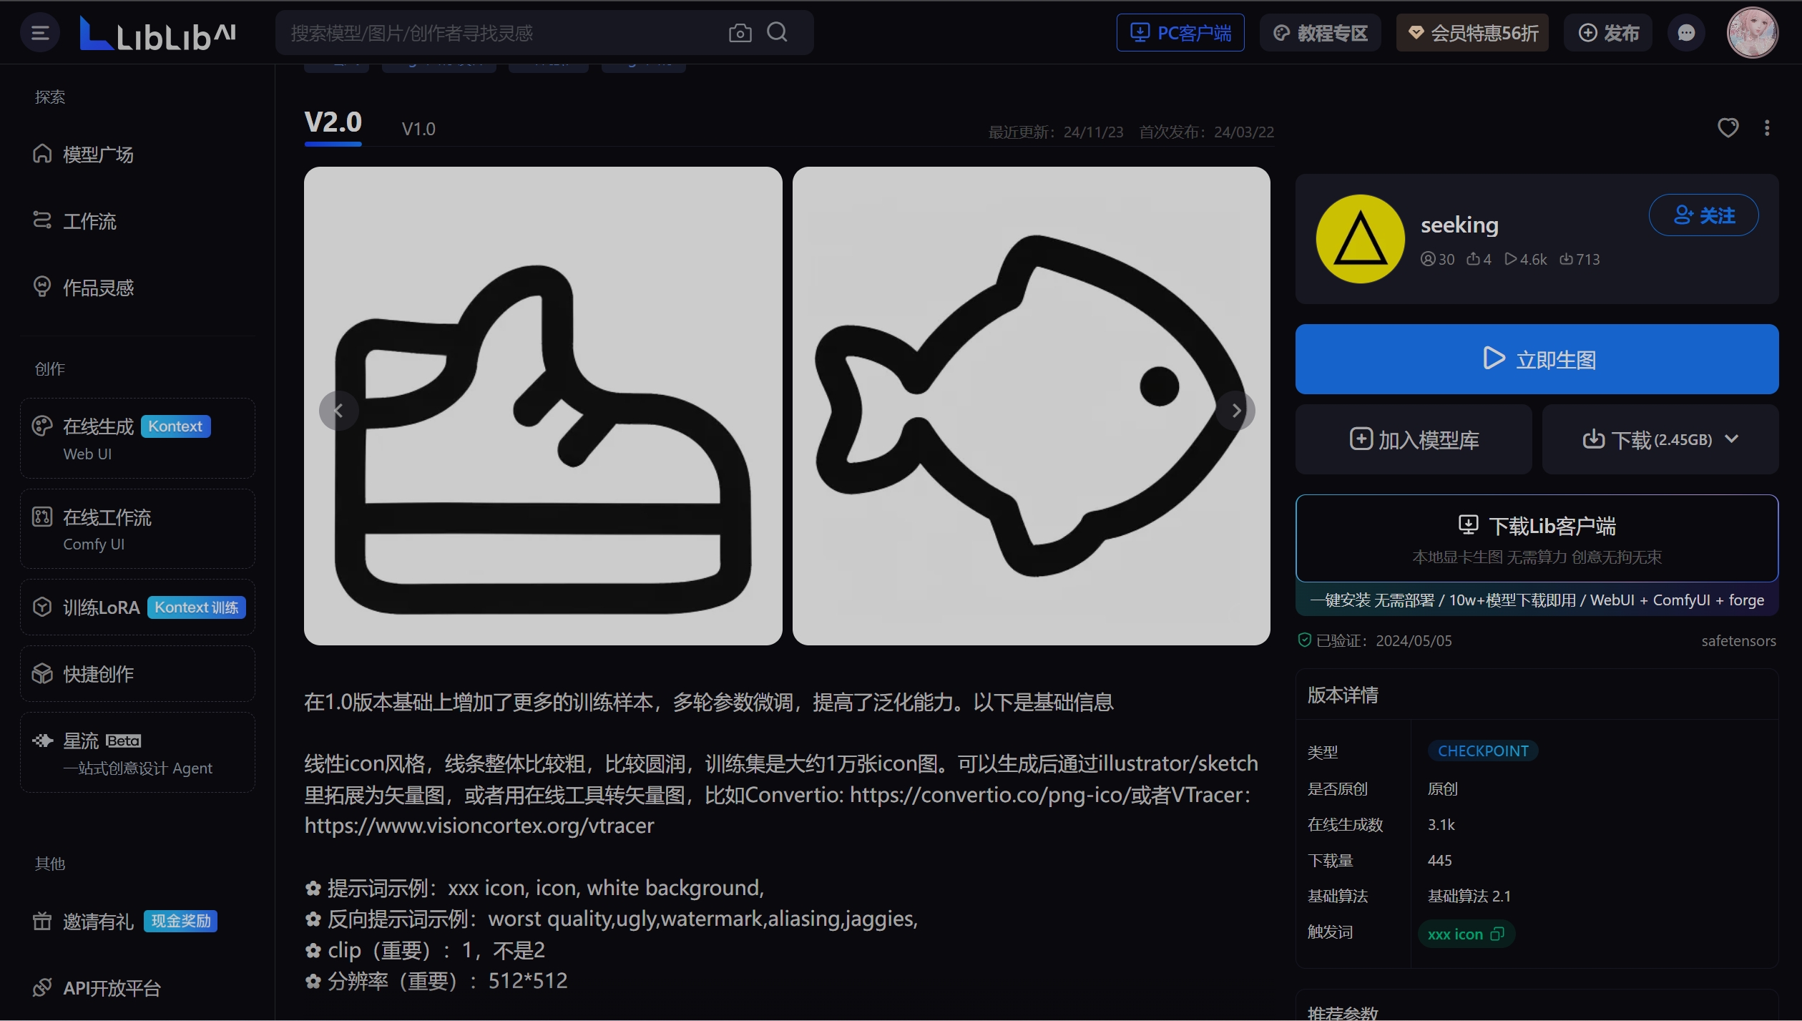
Task: Click the 立即生图 generate button
Action: [1537, 359]
